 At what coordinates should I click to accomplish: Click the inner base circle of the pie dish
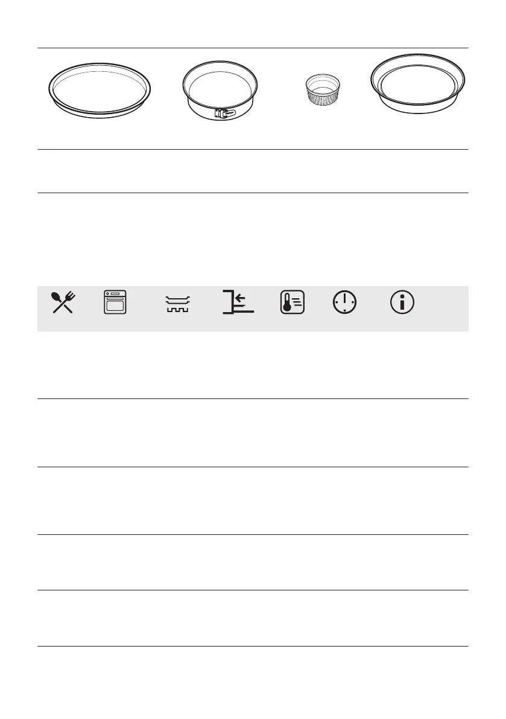pos(417,86)
